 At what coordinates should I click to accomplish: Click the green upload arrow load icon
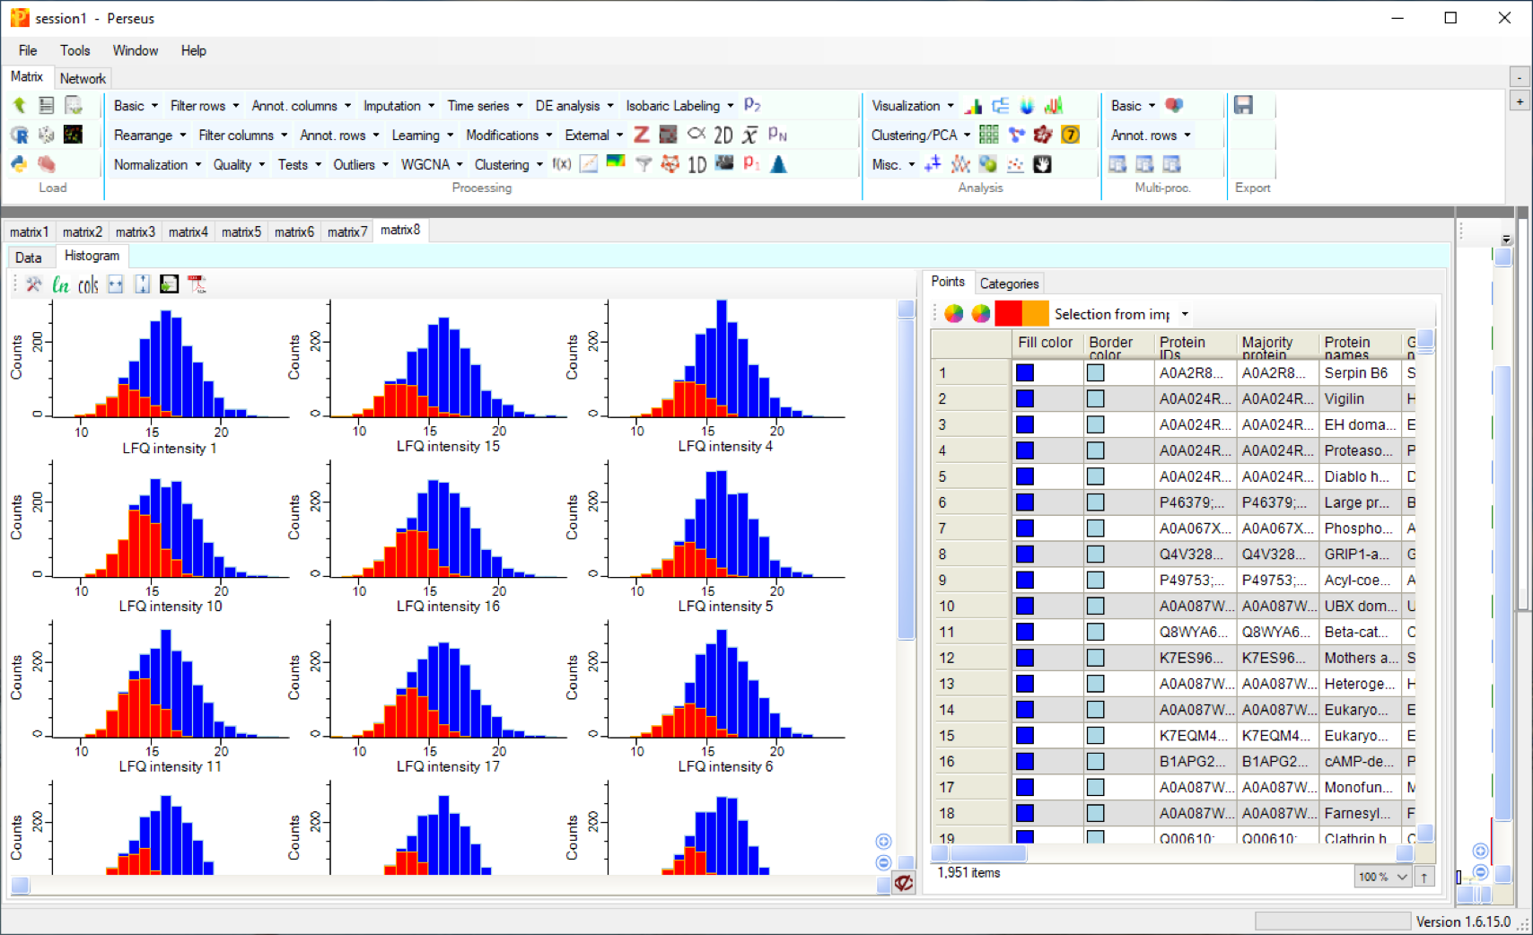click(19, 106)
